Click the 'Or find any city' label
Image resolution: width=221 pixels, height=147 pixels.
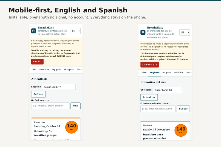(x=40, y=100)
